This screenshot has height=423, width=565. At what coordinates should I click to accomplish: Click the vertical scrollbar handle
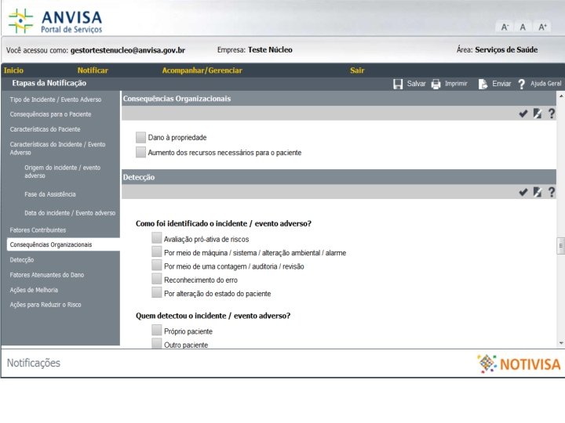click(560, 246)
